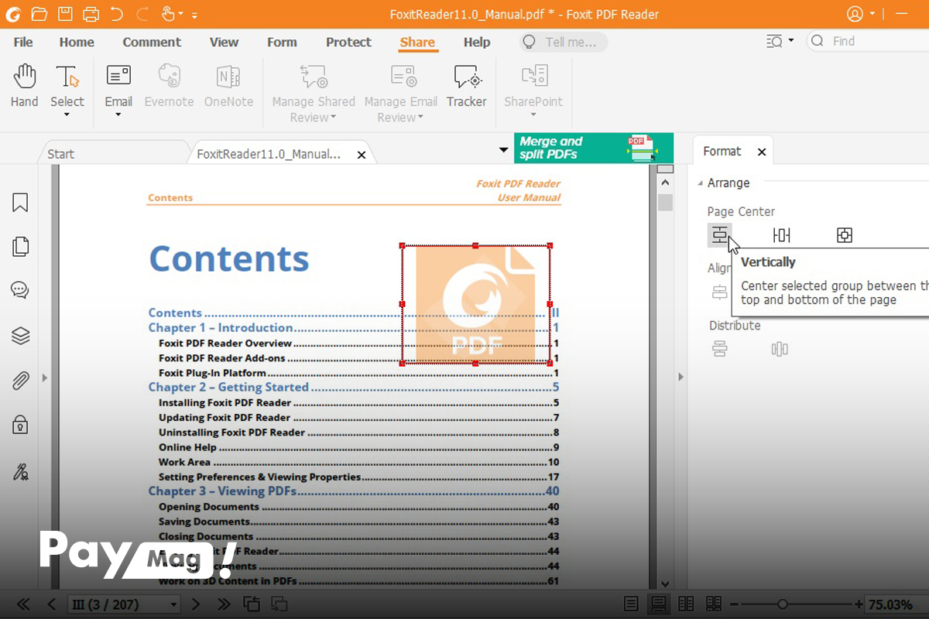The height and width of the screenshot is (619, 929).
Task: Center object horizontally on the page
Action: click(781, 235)
